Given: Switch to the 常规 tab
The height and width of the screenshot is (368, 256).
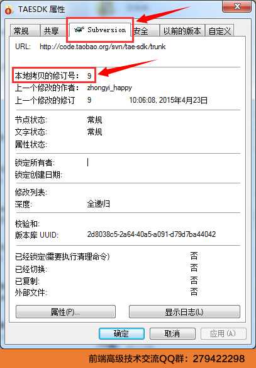Looking at the screenshot, I should click(25, 30).
